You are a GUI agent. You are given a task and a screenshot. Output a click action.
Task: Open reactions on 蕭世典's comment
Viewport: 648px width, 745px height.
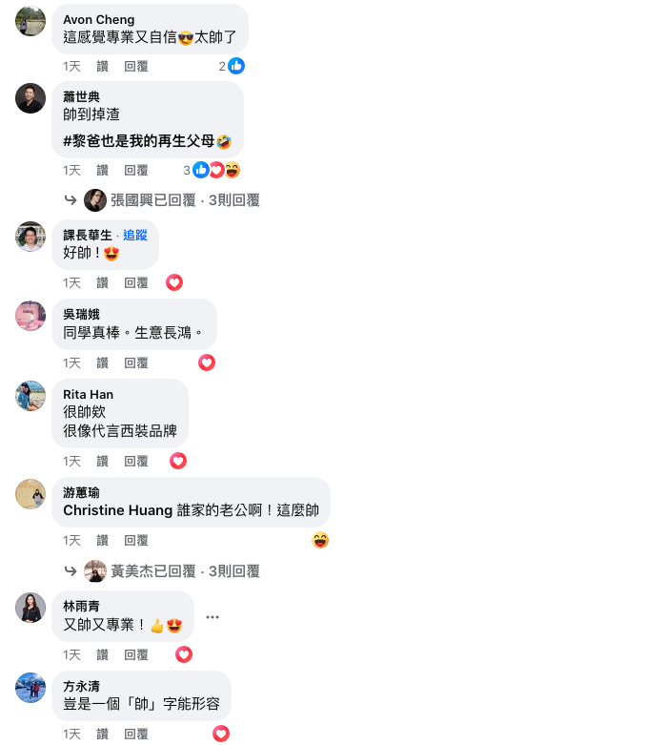point(212,170)
